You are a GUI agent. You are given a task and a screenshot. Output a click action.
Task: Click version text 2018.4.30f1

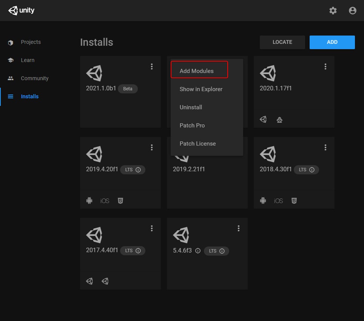[x=276, y=169]
